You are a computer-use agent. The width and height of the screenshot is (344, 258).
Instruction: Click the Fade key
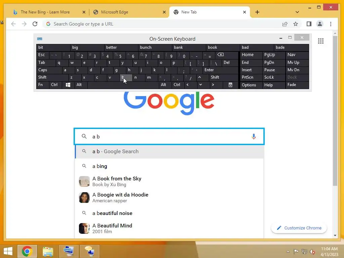(x=297, y=85)
